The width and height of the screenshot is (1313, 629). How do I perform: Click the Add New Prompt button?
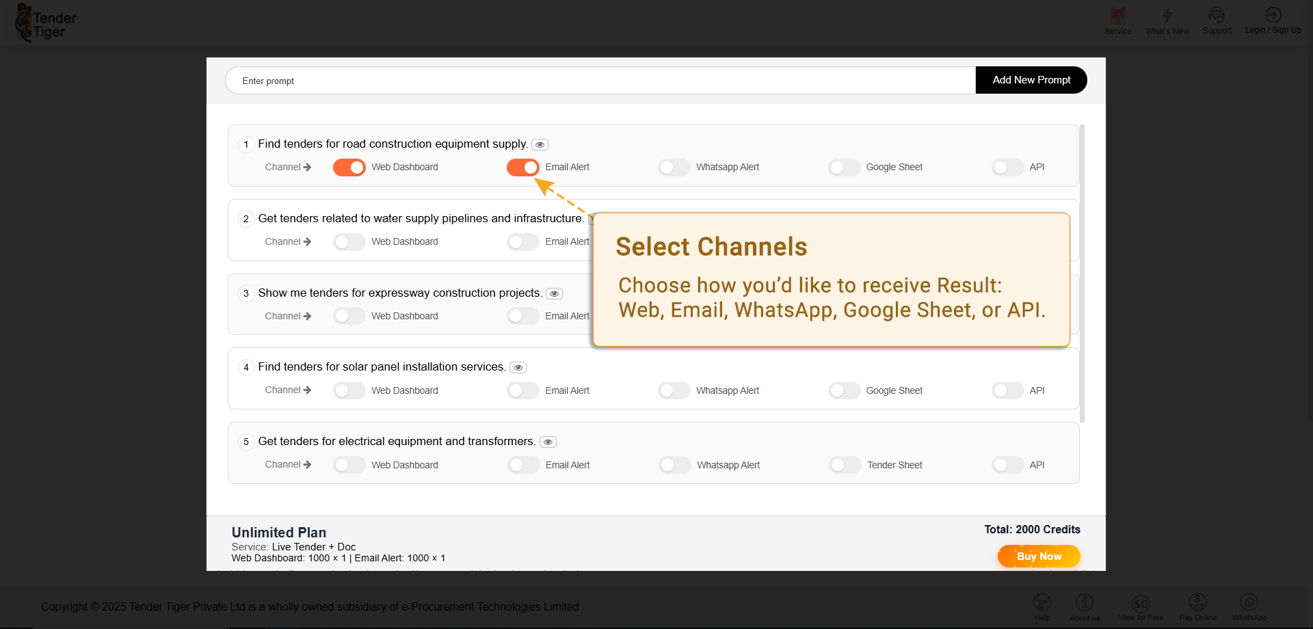click(x=1031, y=80)
